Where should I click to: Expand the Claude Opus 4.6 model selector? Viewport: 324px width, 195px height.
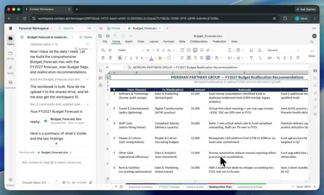tap(36, 183)
